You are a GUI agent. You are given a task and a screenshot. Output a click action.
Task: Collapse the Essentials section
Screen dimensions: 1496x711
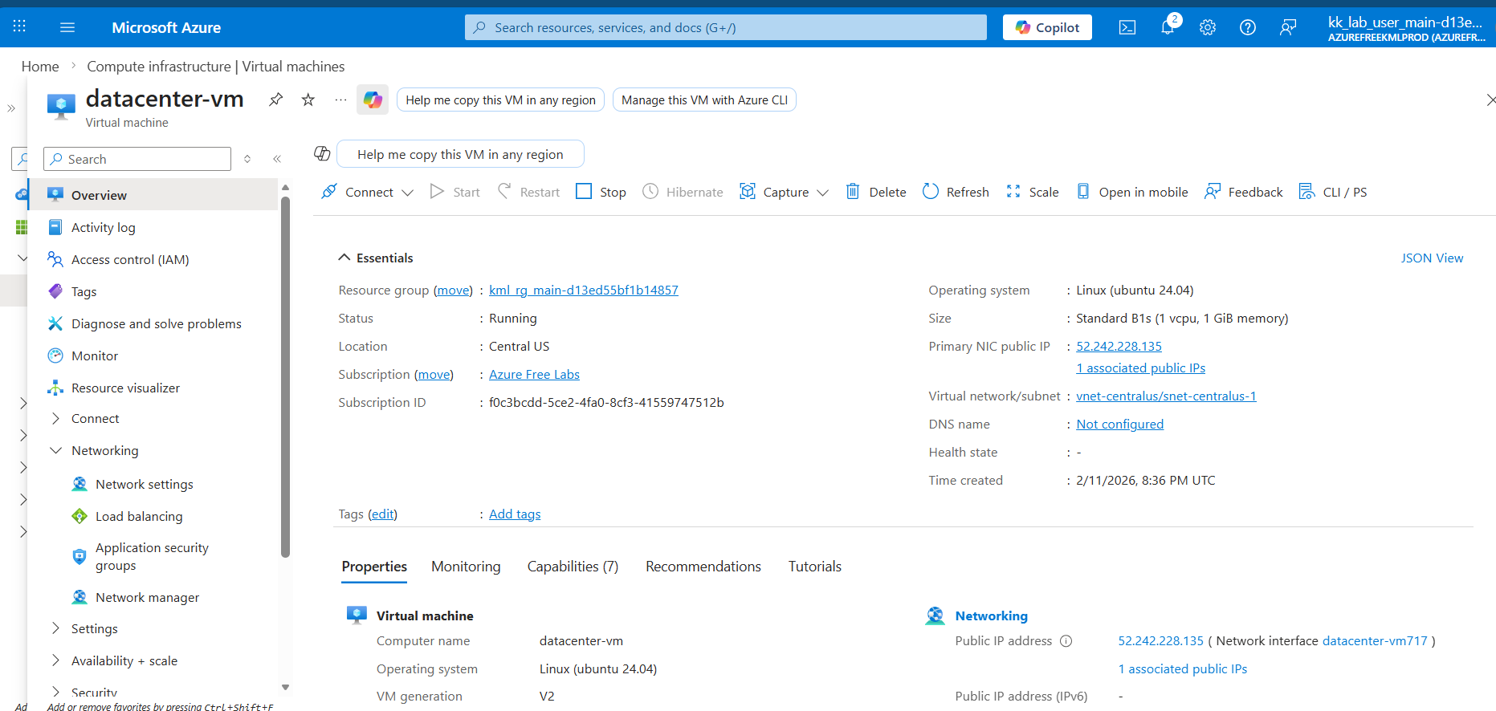(344, 258)
